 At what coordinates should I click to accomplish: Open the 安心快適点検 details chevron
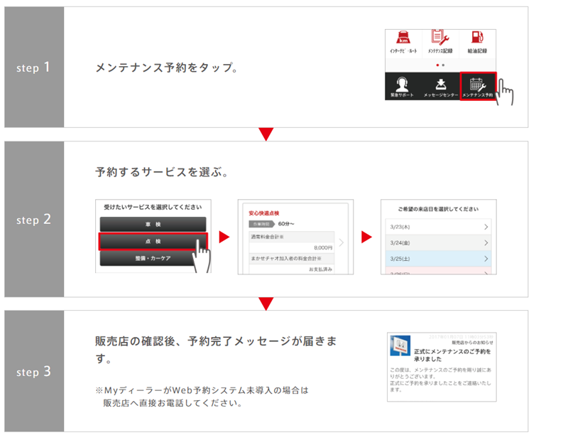pos(341,243)
